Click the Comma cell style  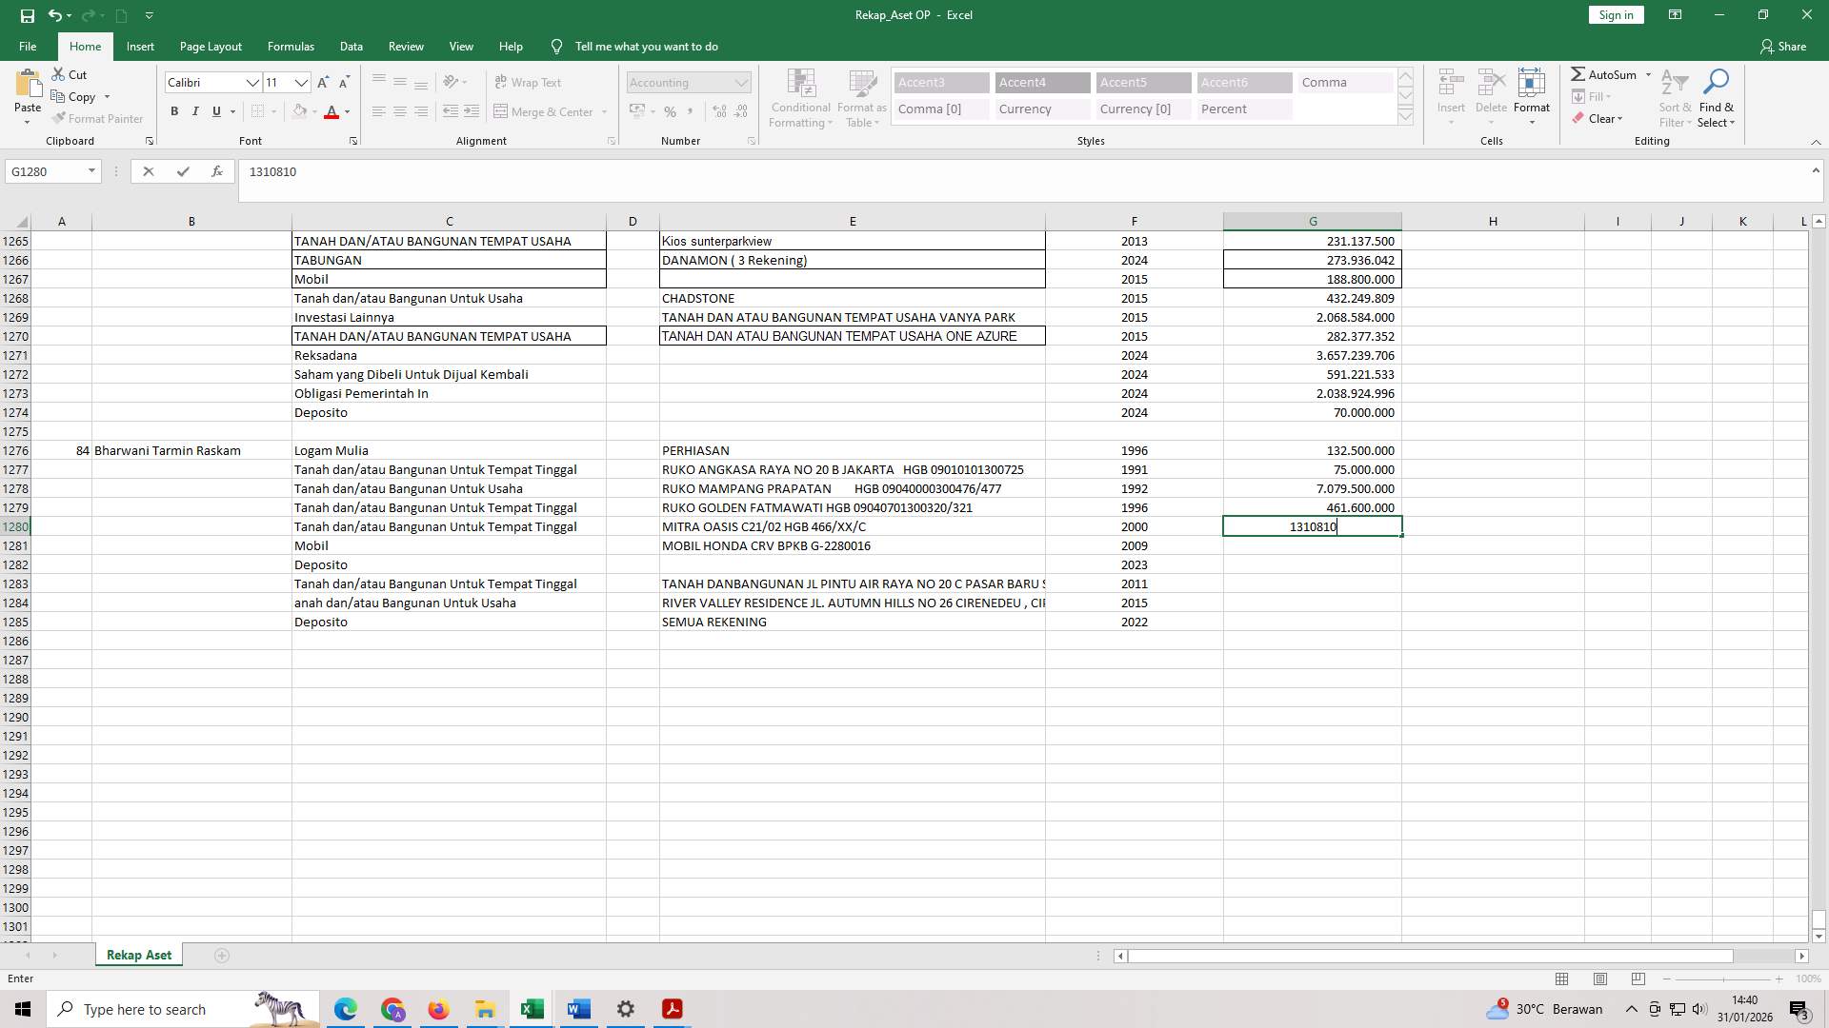coord(1344,82)
